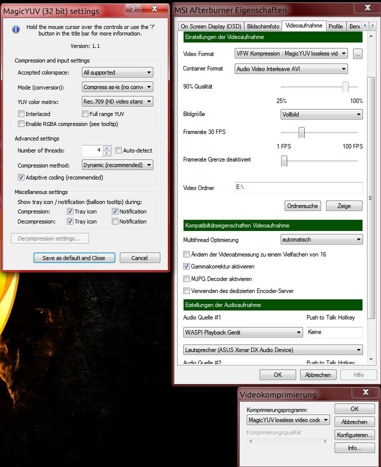381x467 pixels.
Task: Click Cancel in MagicYUV settings
Action: click(x=139, y=258)
